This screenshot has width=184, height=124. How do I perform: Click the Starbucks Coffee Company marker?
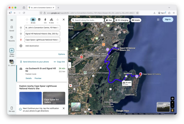pyautogui.click(x=85, y=73)
